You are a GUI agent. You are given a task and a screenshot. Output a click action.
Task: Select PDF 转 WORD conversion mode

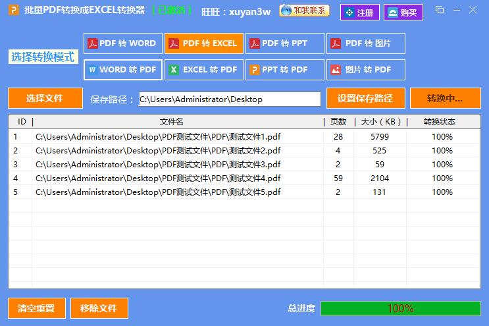(x=123, y=43)
